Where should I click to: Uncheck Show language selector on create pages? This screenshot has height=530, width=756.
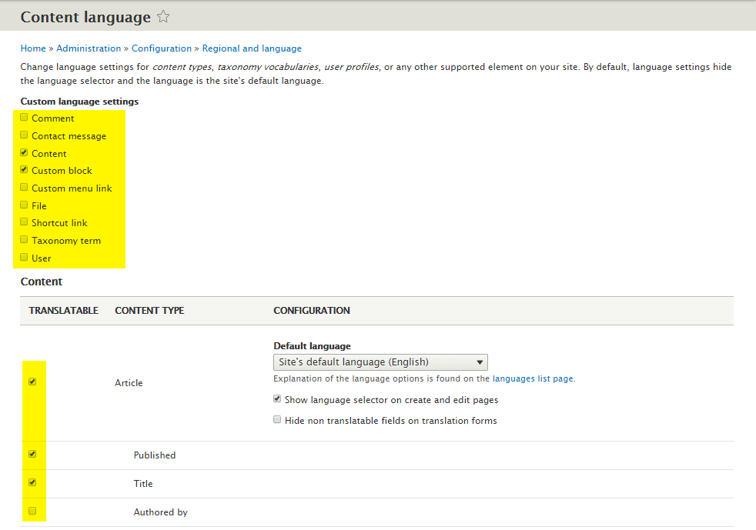(277, 399)
